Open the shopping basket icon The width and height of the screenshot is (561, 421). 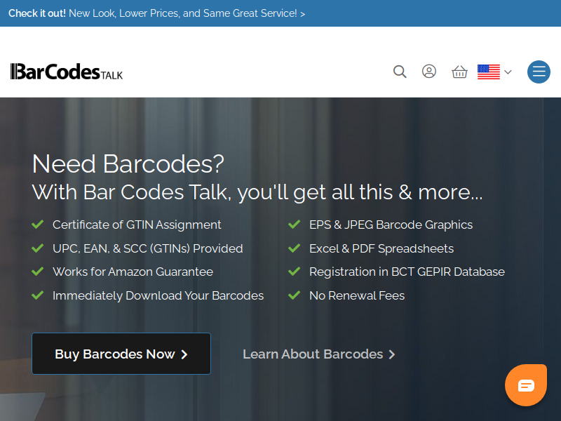pyautogui.click(x=459, y=72)
